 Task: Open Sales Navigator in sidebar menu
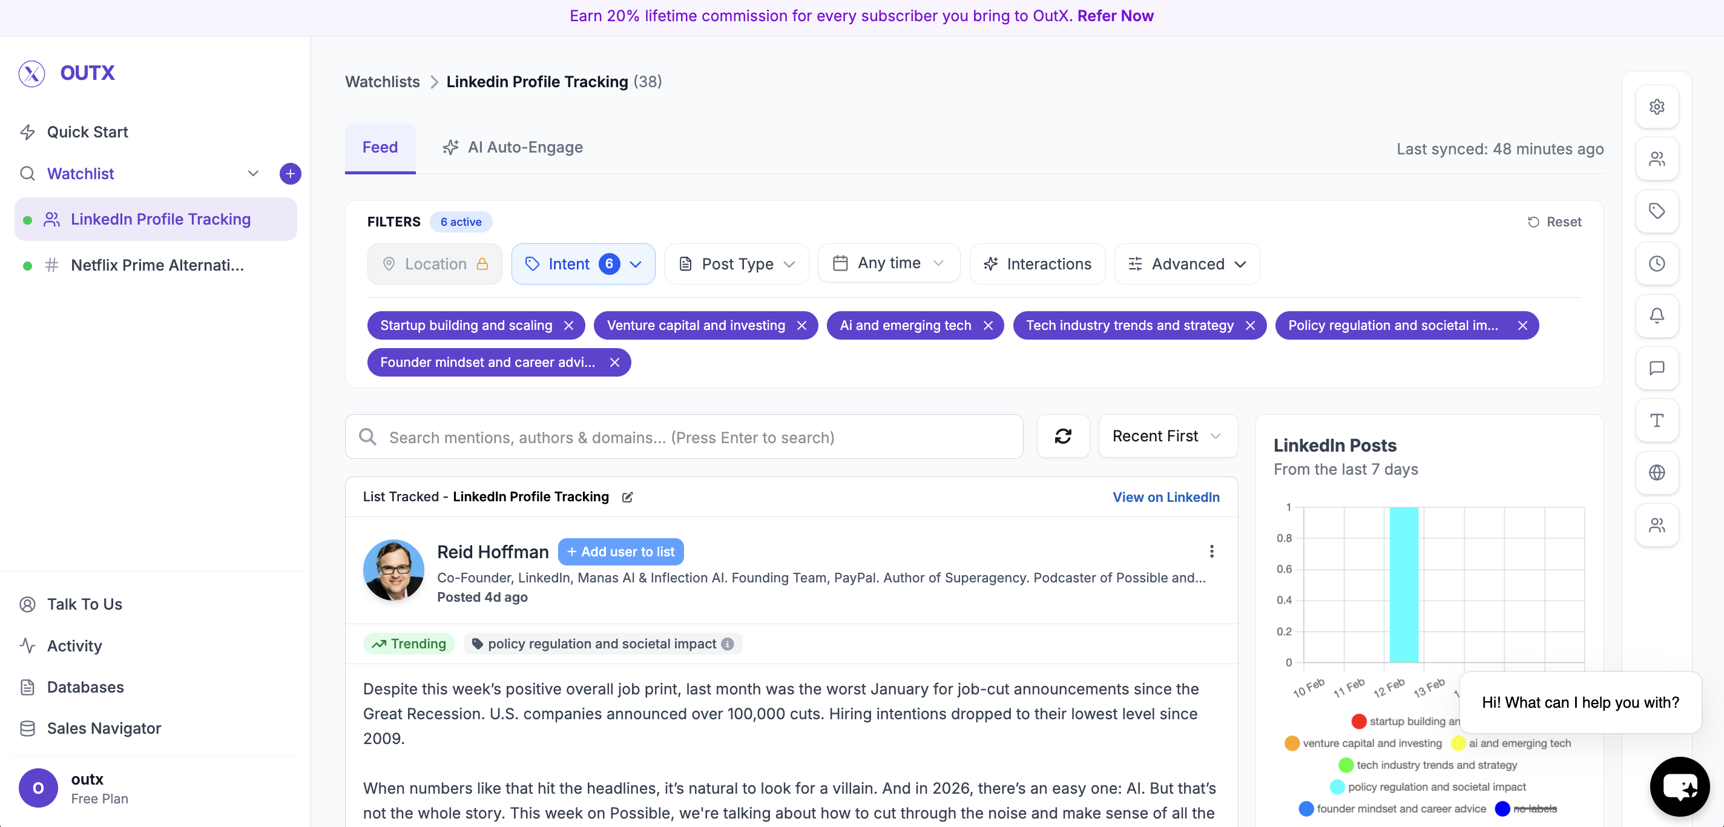[104, 728]
